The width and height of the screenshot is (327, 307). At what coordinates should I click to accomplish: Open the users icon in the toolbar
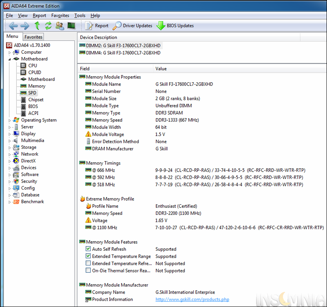[60, 26]
